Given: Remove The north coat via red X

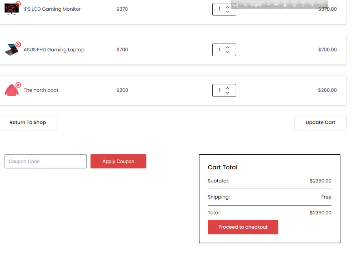Looking at the screenshot, I should tap(18, 85).
